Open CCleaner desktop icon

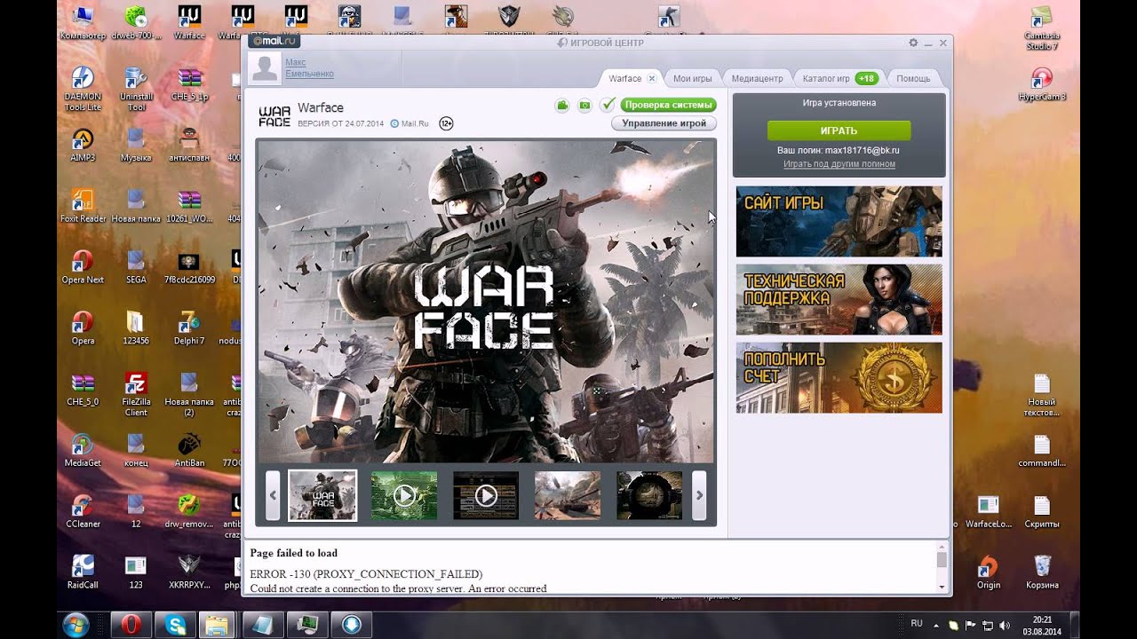click(x=83, y=511)
